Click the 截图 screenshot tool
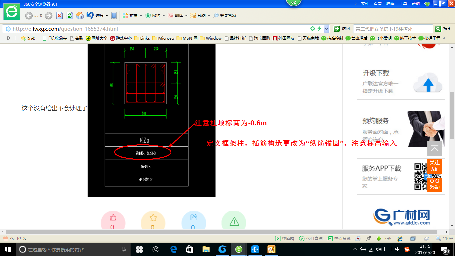Image resolution: width=455 pixels, height=256 pixels. click(198, 16)
